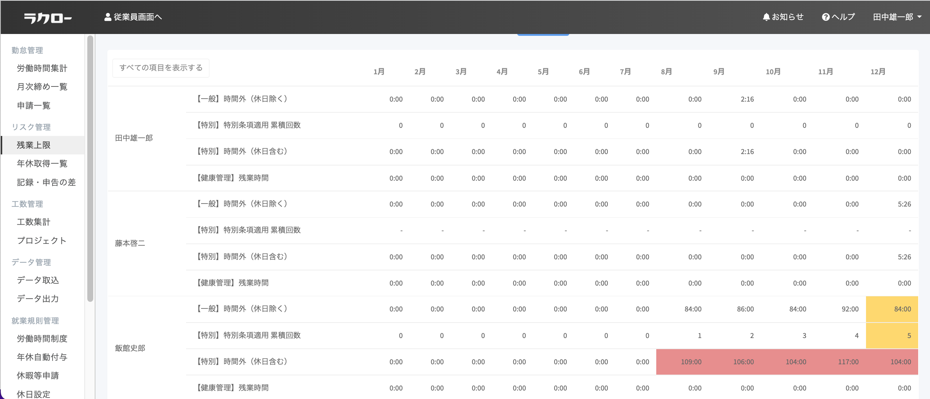Click 飯館史郎's 84:00 value under 8月

(x=693, y=309)
